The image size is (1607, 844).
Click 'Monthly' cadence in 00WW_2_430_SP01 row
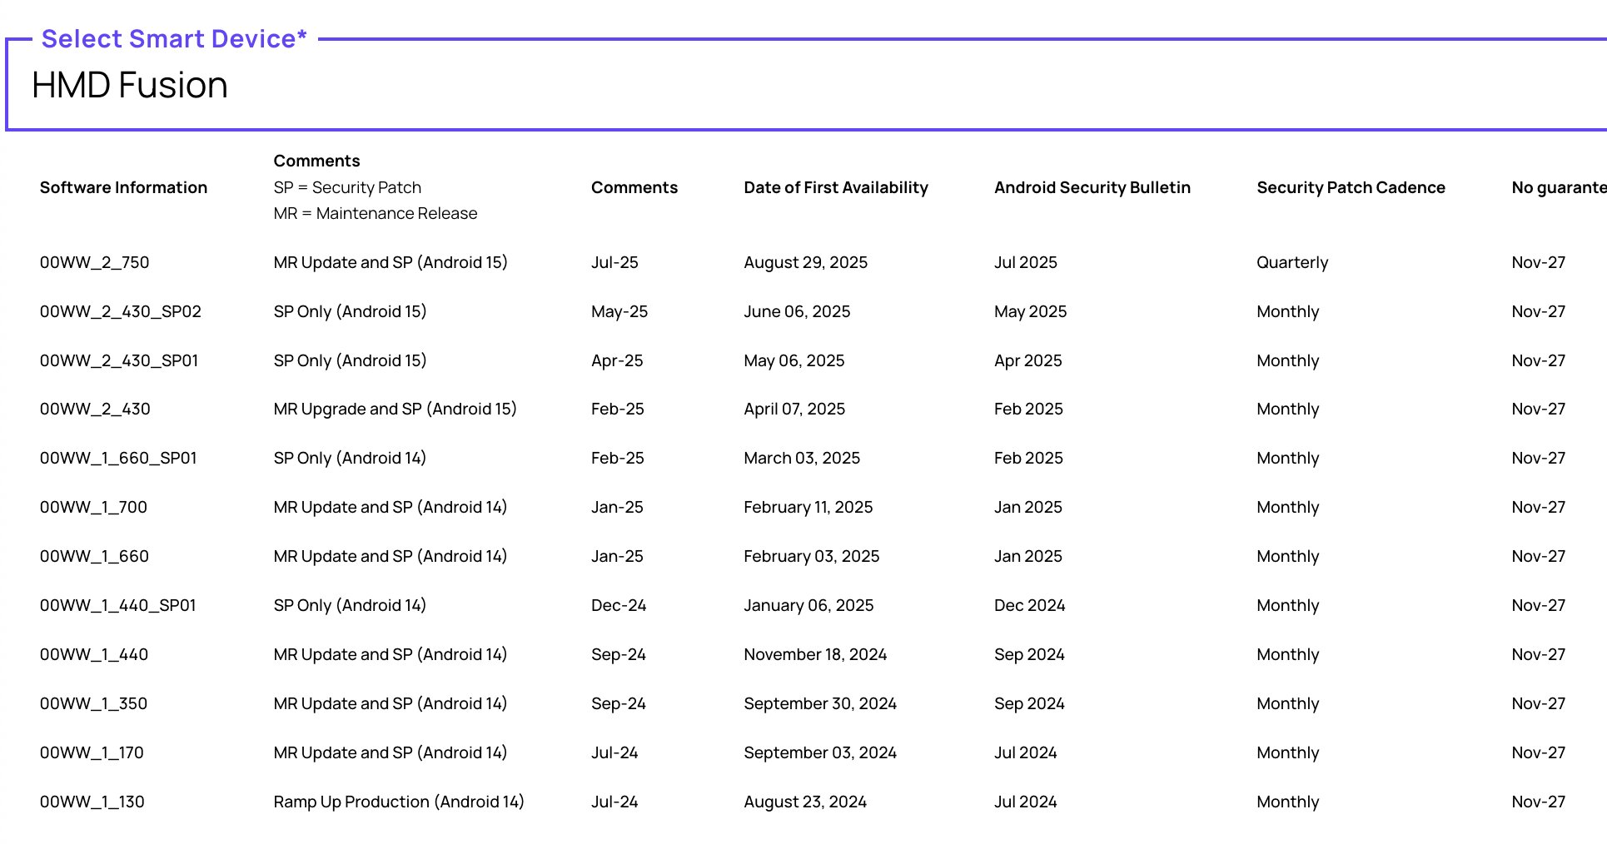coord(1288,360)
